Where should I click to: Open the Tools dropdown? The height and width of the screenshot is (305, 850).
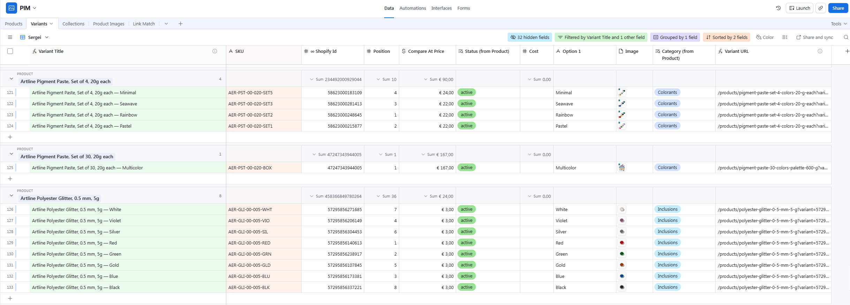(x=839, y=24)
